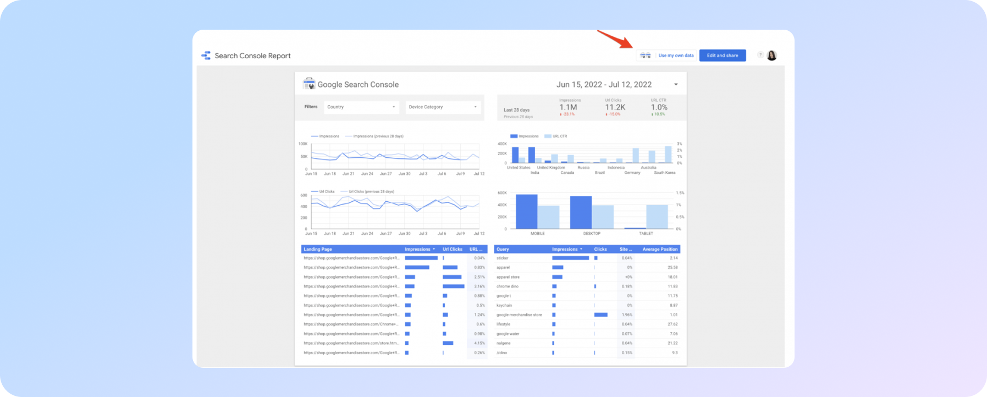This screenshot has height=397, width=987.
Task: Open the help question mark icon
Action: (x=760, y=55)
